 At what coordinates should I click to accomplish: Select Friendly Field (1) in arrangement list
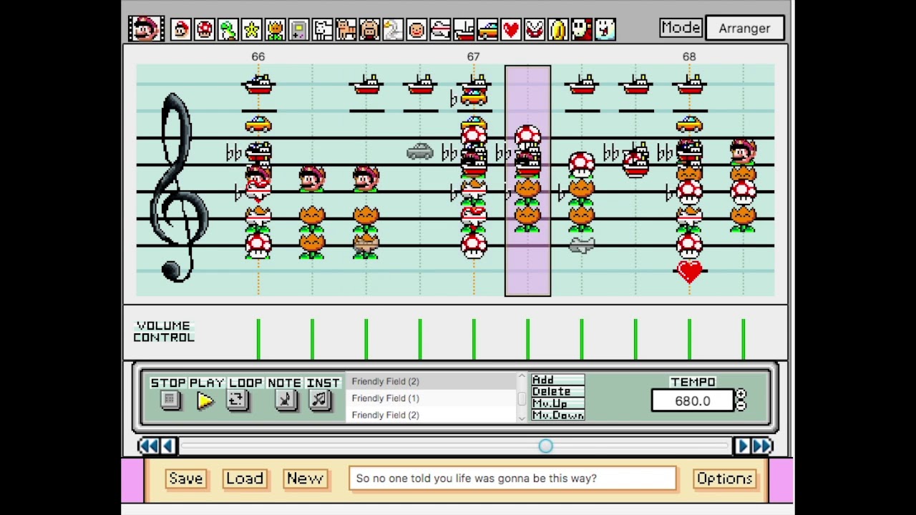pyautogui.click(x=431, y=398)
